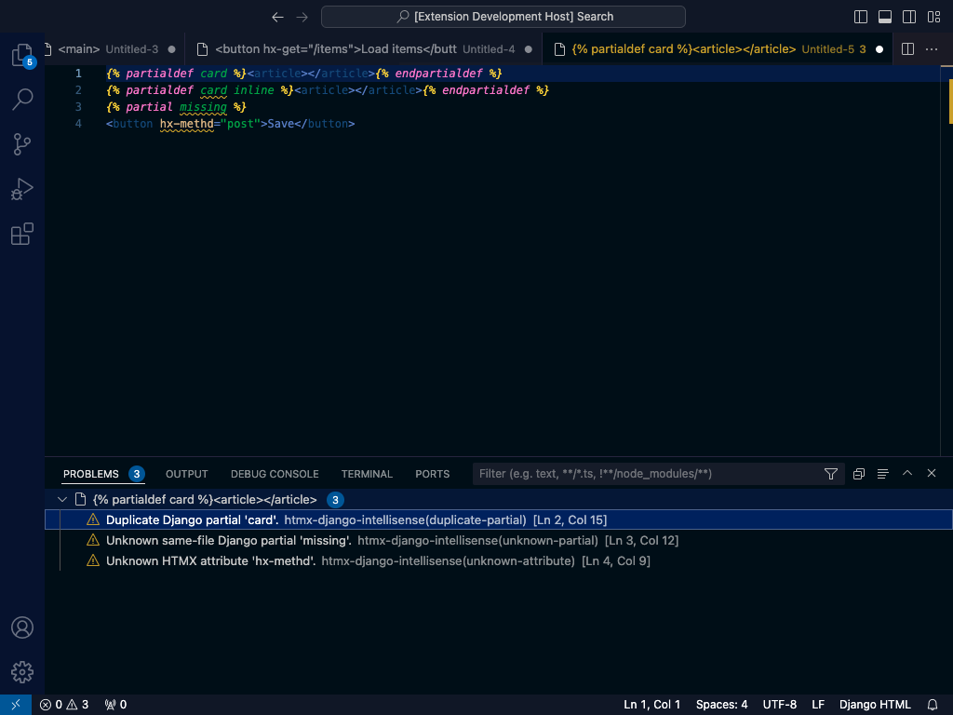Toggle Problems view as table
953x715 pixels.
883,474
